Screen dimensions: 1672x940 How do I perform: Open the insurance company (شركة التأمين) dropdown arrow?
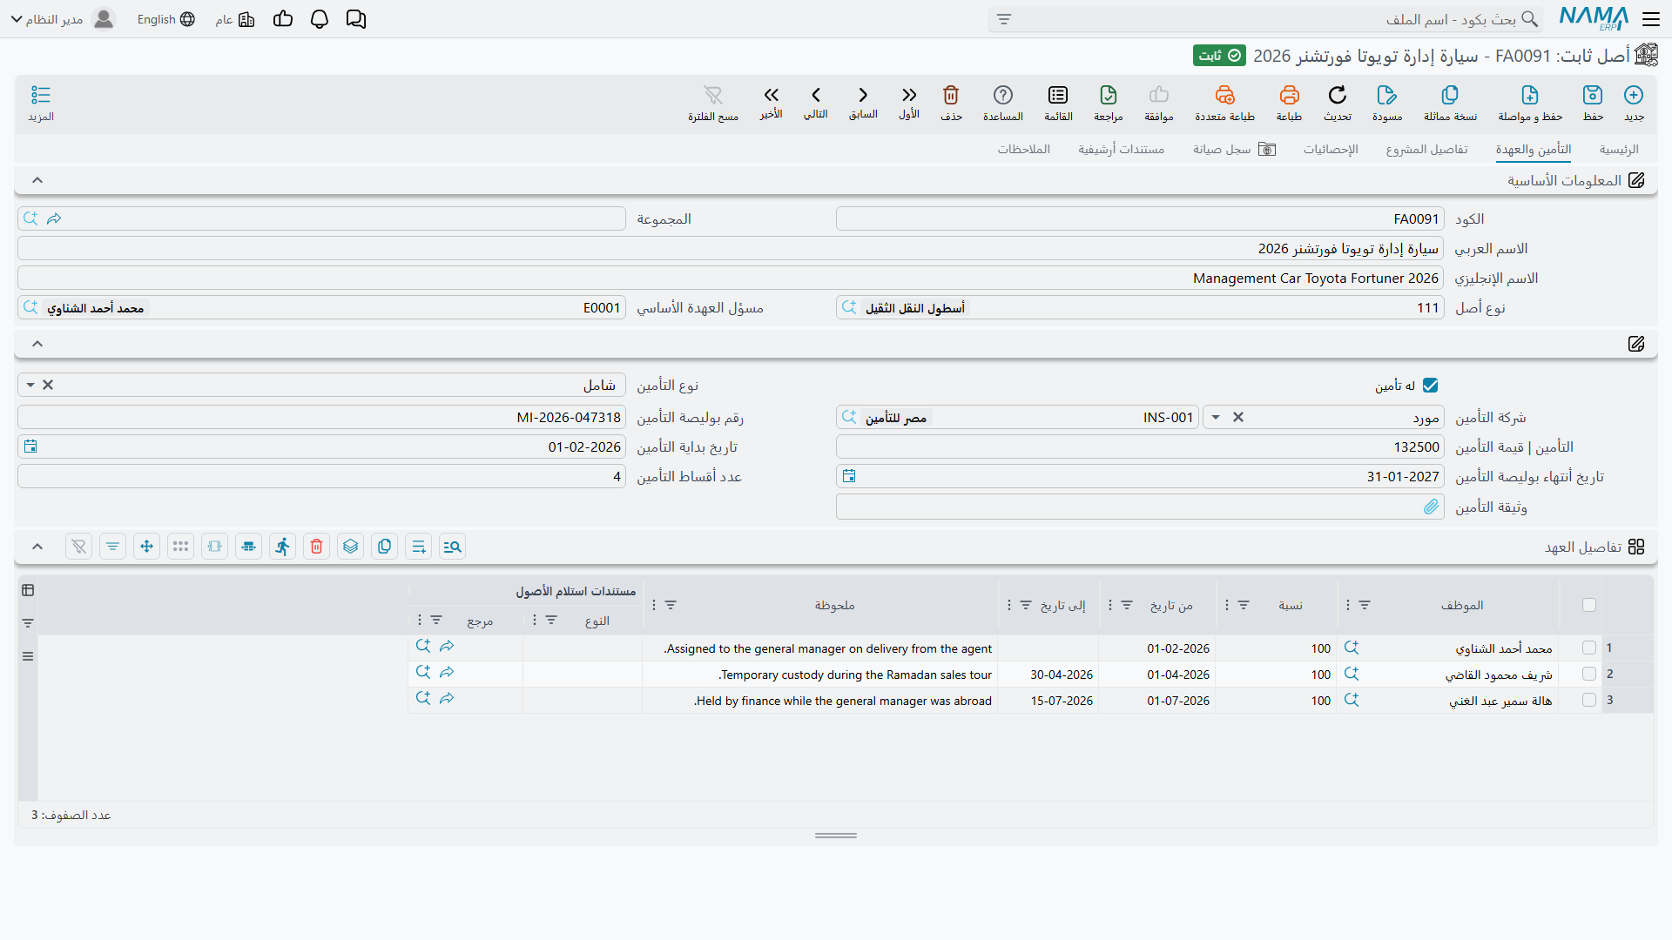(1216, 418)
